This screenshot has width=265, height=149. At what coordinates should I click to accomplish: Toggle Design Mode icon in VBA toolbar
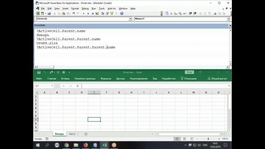97,14
